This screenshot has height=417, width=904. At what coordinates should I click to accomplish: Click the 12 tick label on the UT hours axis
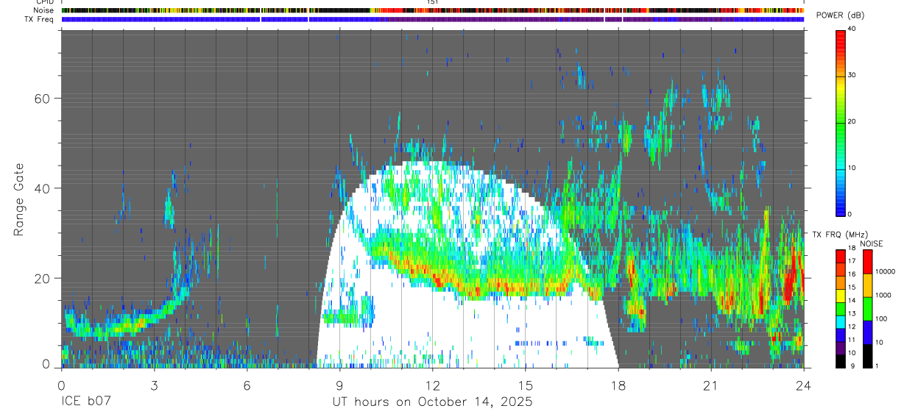pos(433,385)
